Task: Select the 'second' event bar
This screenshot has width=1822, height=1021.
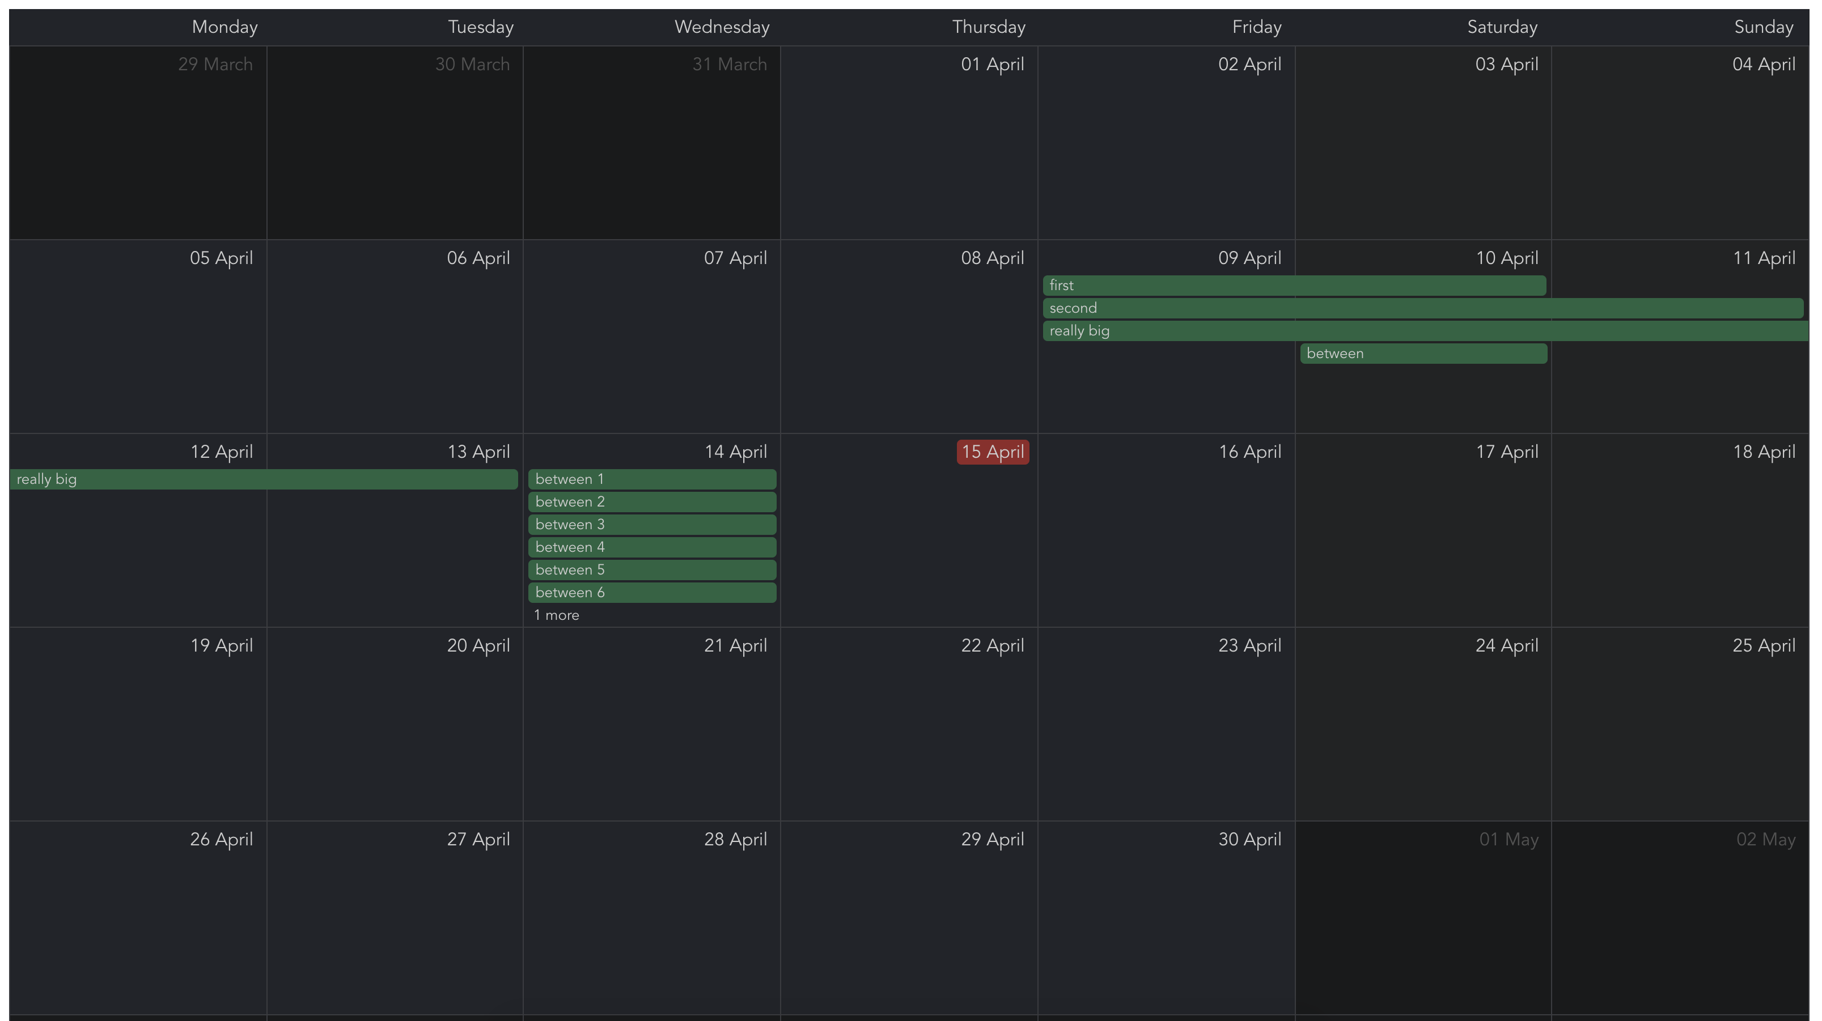Action: 1422,308
